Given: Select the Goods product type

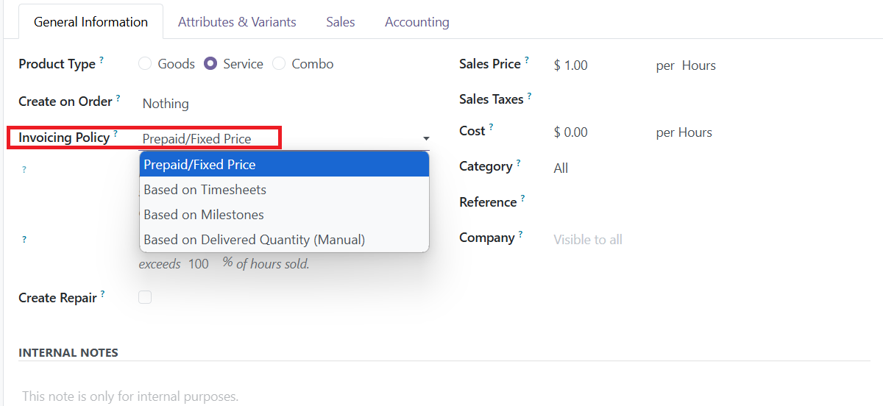Looking at the screenshot, I should 145,64.
